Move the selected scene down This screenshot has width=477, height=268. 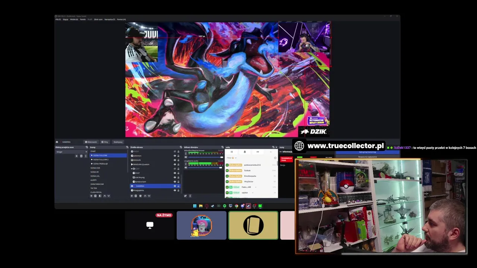108,196
